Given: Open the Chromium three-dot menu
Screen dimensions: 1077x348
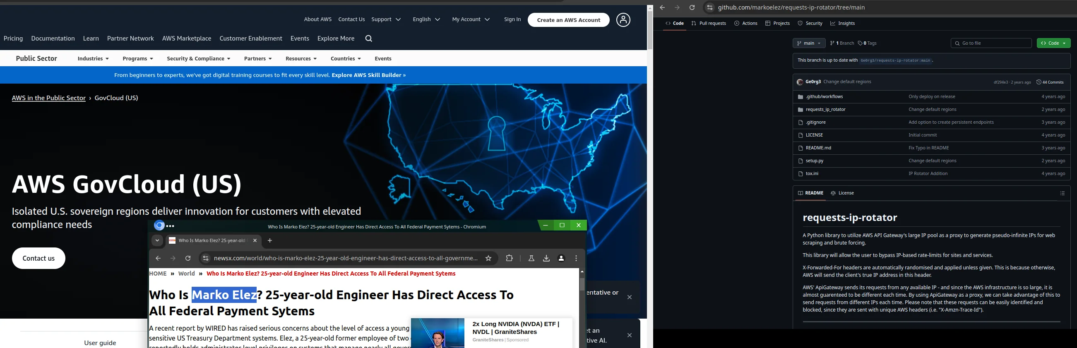Looking at the screenshot, I should click(576, 258).
